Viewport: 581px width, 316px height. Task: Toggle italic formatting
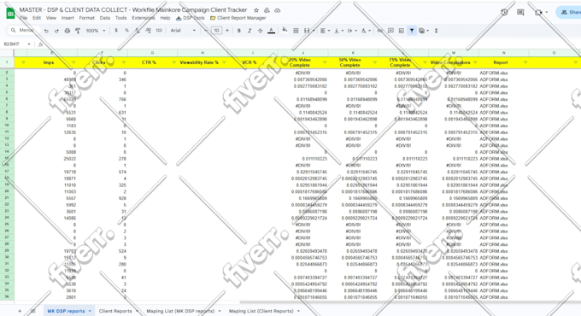click(249, 31)
